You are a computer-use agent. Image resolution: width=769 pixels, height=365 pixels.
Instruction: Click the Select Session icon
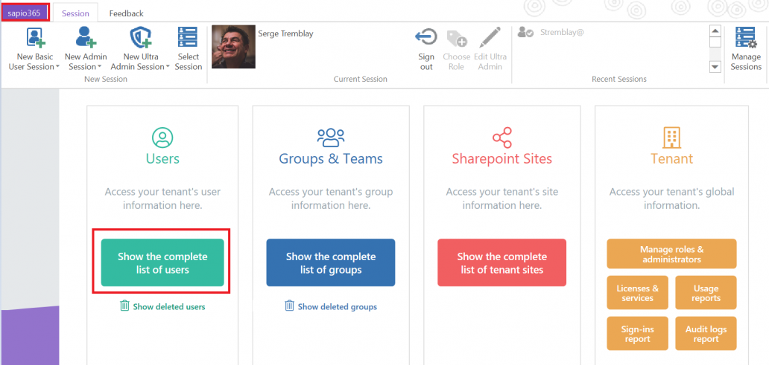(x=189, y=37)
